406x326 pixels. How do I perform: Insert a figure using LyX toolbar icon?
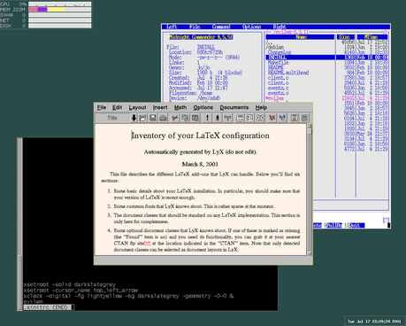click(x=295, y=118)
